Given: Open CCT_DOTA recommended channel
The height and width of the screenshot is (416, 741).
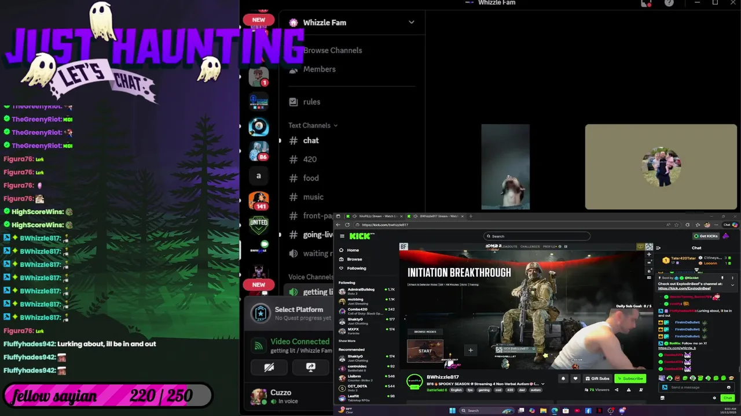Looking at the screenshot, I should pos(367,387).
